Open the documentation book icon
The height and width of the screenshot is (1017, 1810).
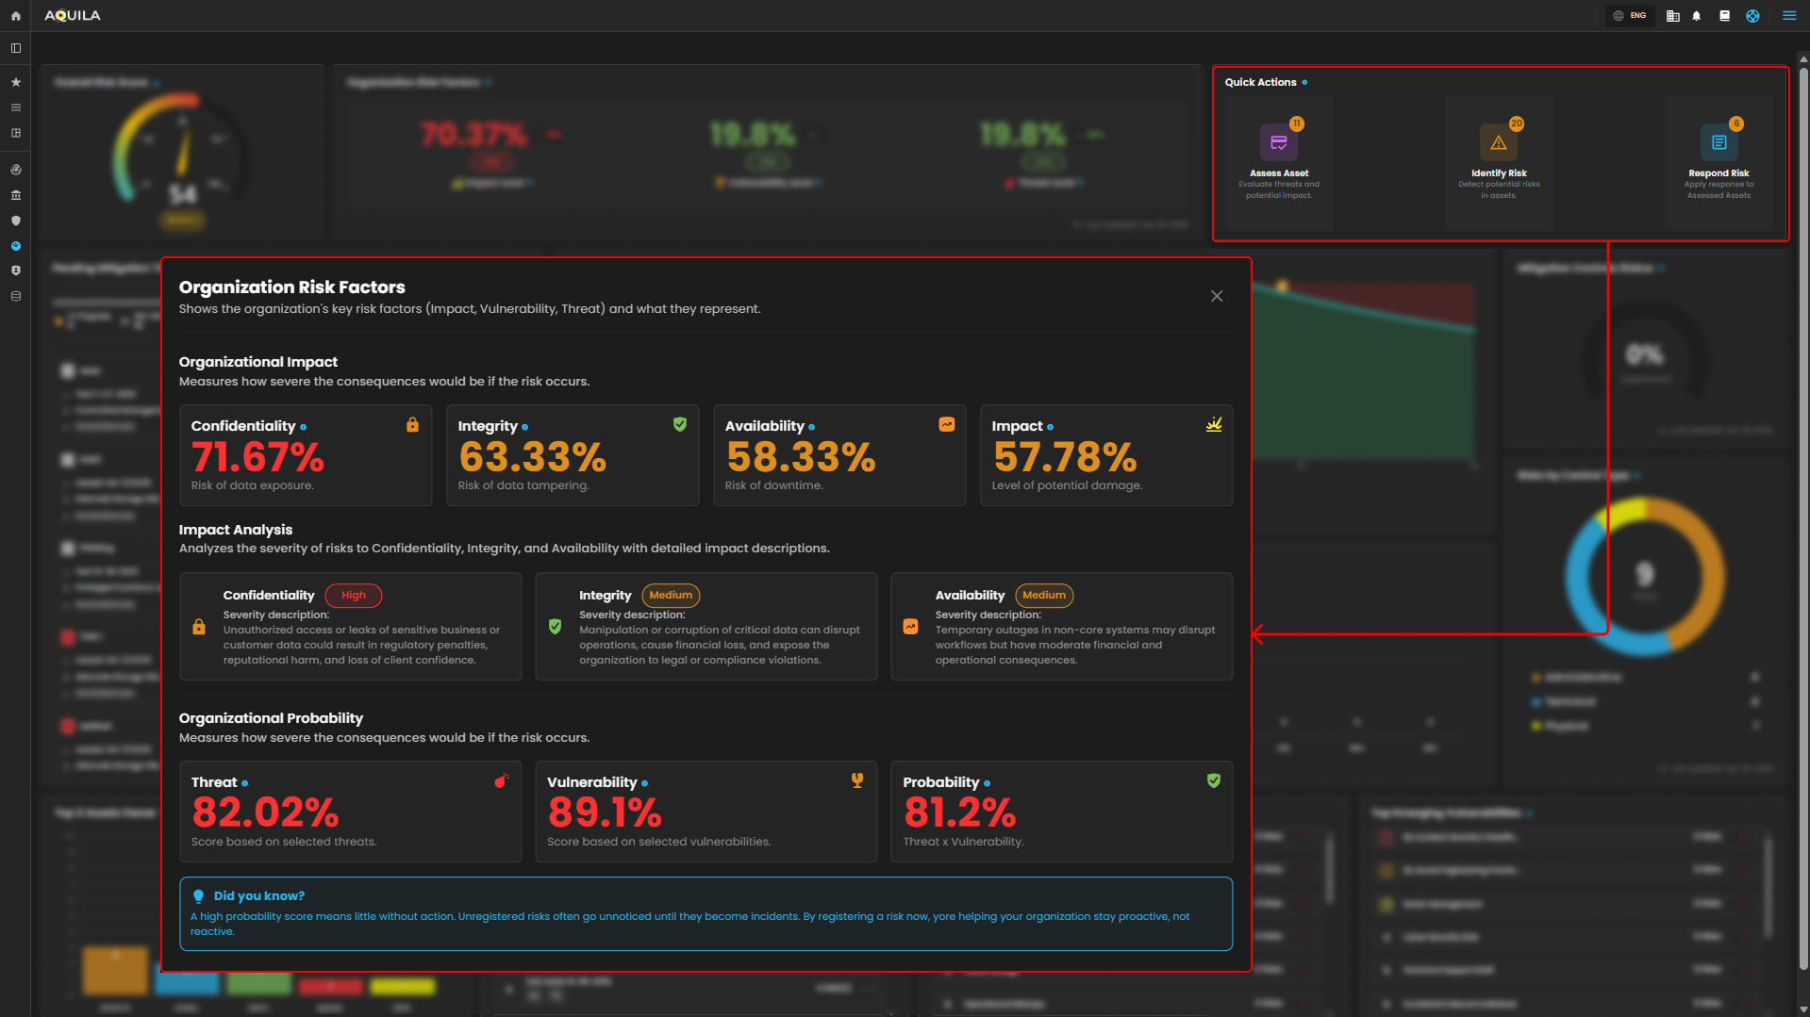(1724, 16)
